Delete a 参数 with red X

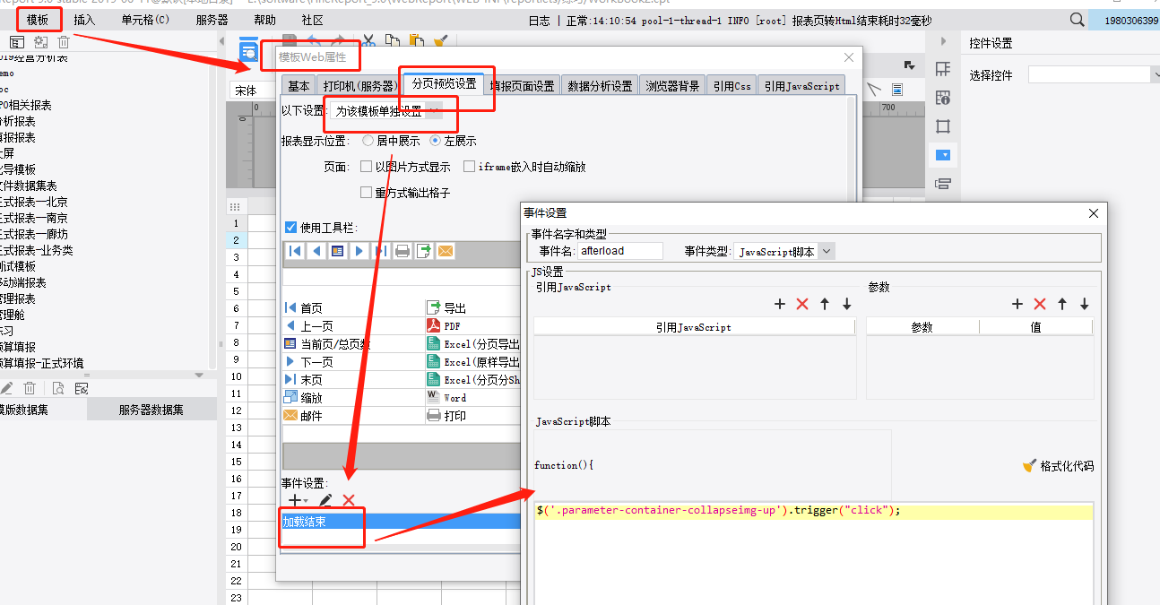[x=1040, y=304]
